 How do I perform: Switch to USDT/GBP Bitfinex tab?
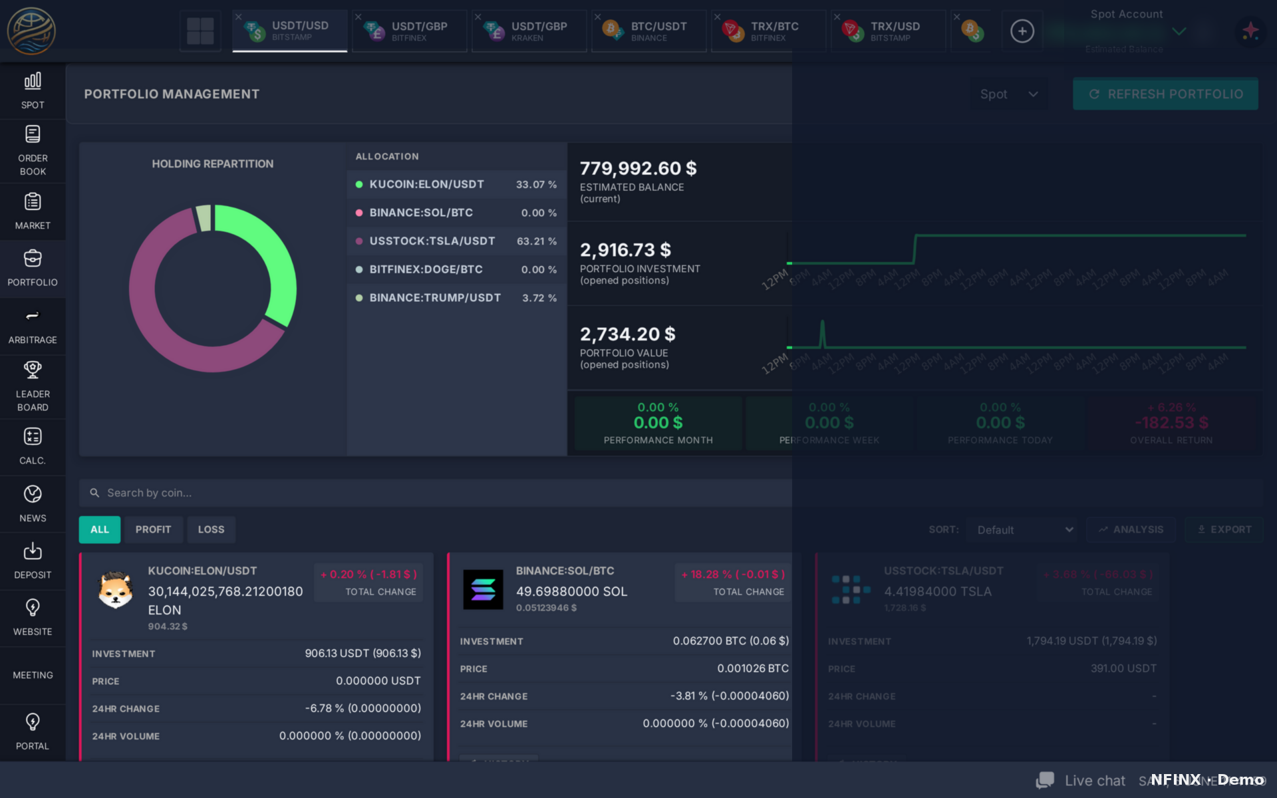tap(410, 31)
